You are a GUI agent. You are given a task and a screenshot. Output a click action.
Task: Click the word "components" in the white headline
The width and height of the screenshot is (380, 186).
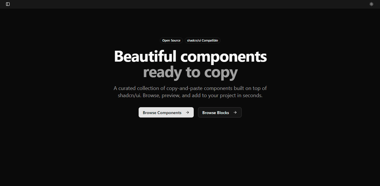point(224,57)
